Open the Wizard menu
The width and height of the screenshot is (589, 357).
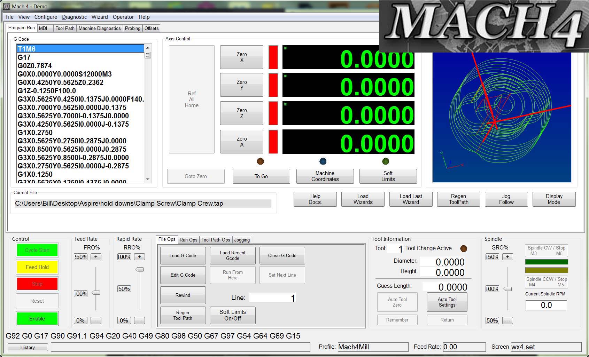click(100, 17)
